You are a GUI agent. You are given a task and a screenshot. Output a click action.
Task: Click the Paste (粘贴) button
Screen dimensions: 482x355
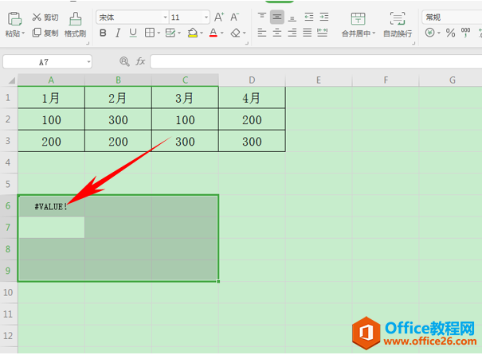coord(14,22)
